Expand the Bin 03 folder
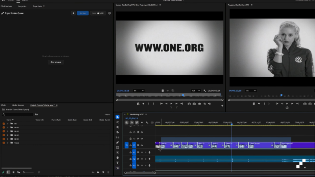Viewport: 315px width, 177px height. click(8, 135)
